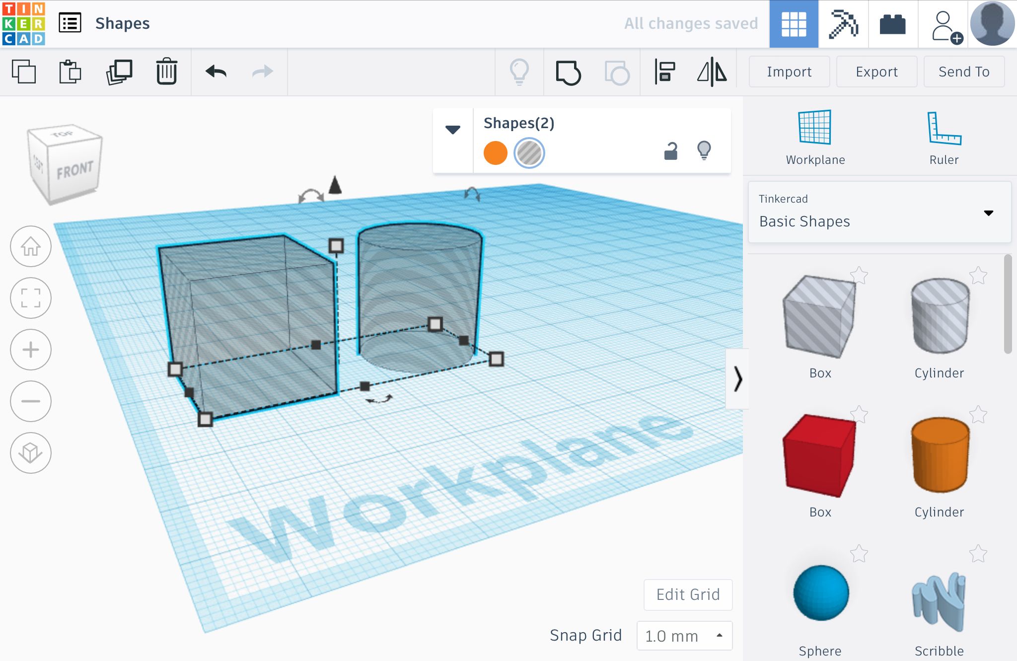Collapse the shapes sidebar with chevron
Screen dimensions: 1017x661
[738, 379]
